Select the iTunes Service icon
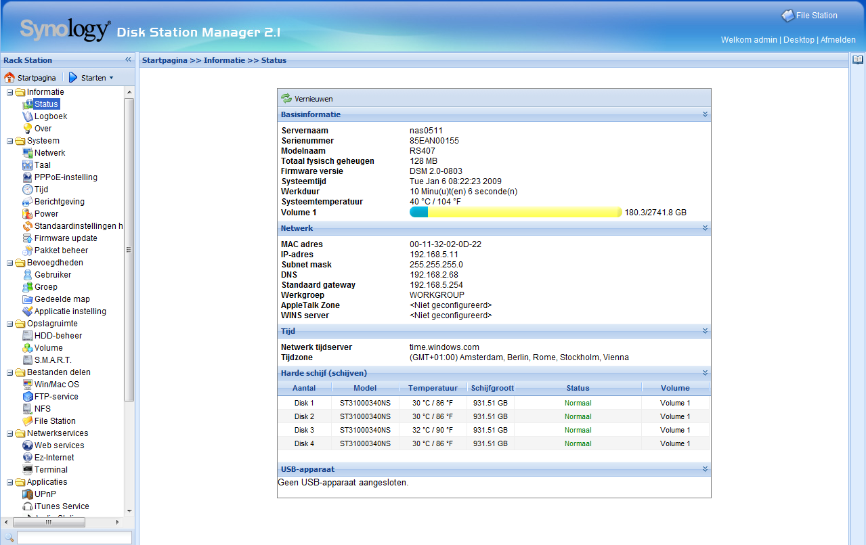The image size is (866, 545). click(28, 506)
